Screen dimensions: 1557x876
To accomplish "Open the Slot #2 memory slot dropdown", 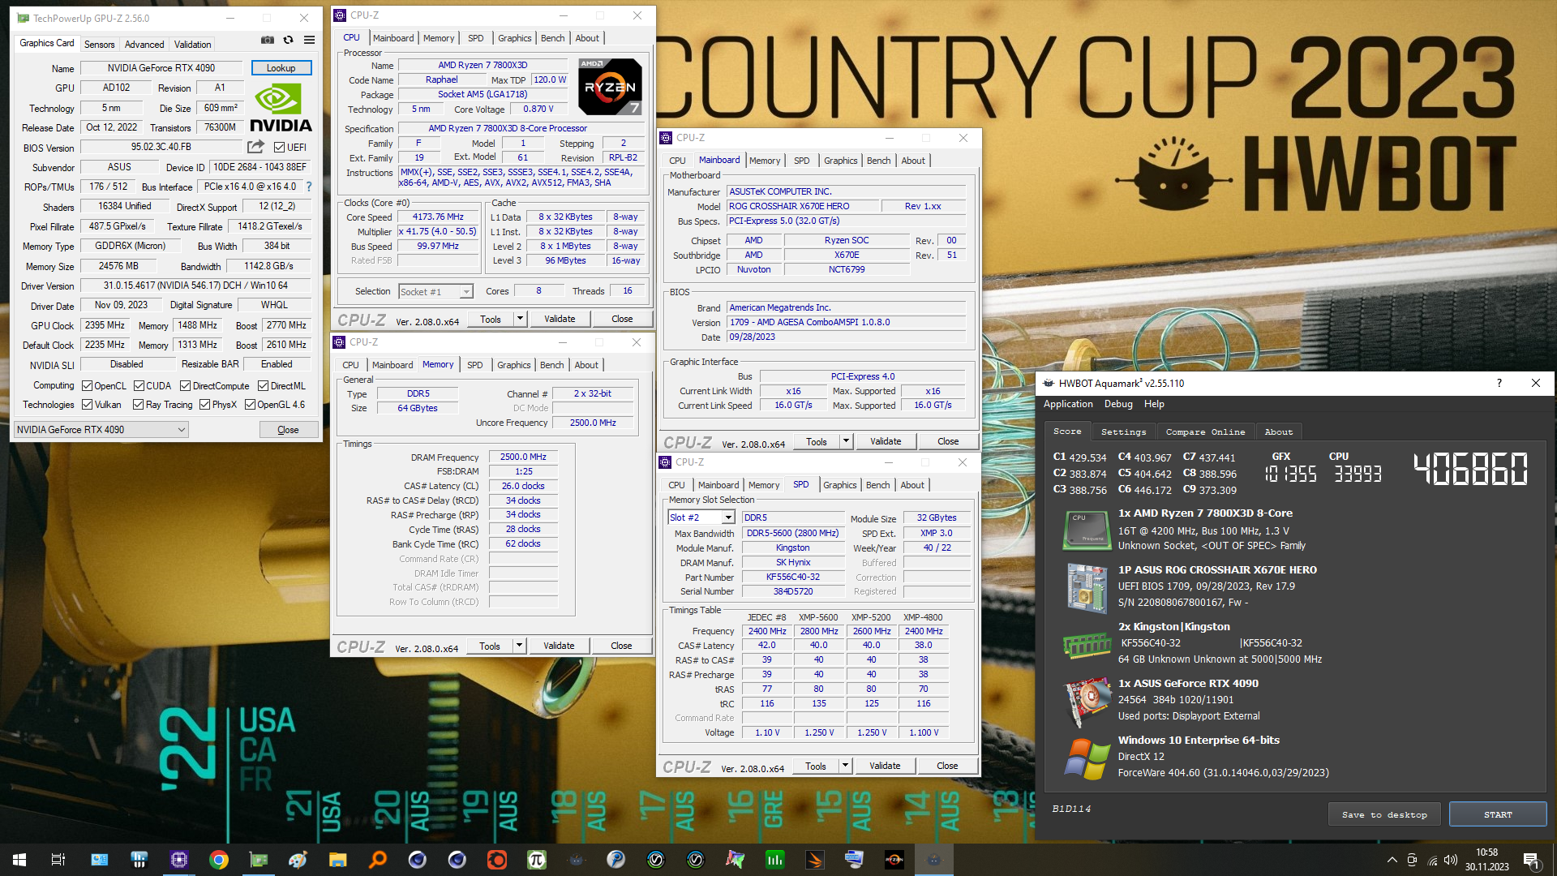I will coord(701,517).
